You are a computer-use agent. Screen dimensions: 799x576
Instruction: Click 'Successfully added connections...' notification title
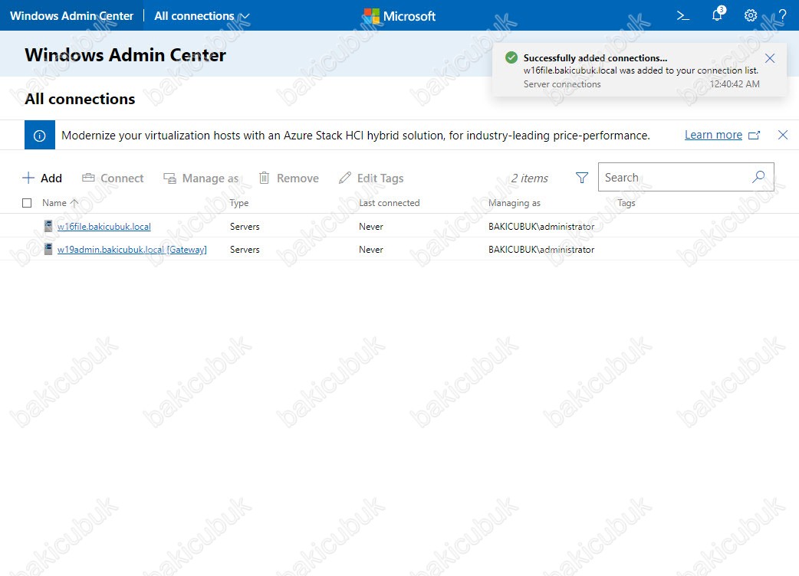click(595, 58)
